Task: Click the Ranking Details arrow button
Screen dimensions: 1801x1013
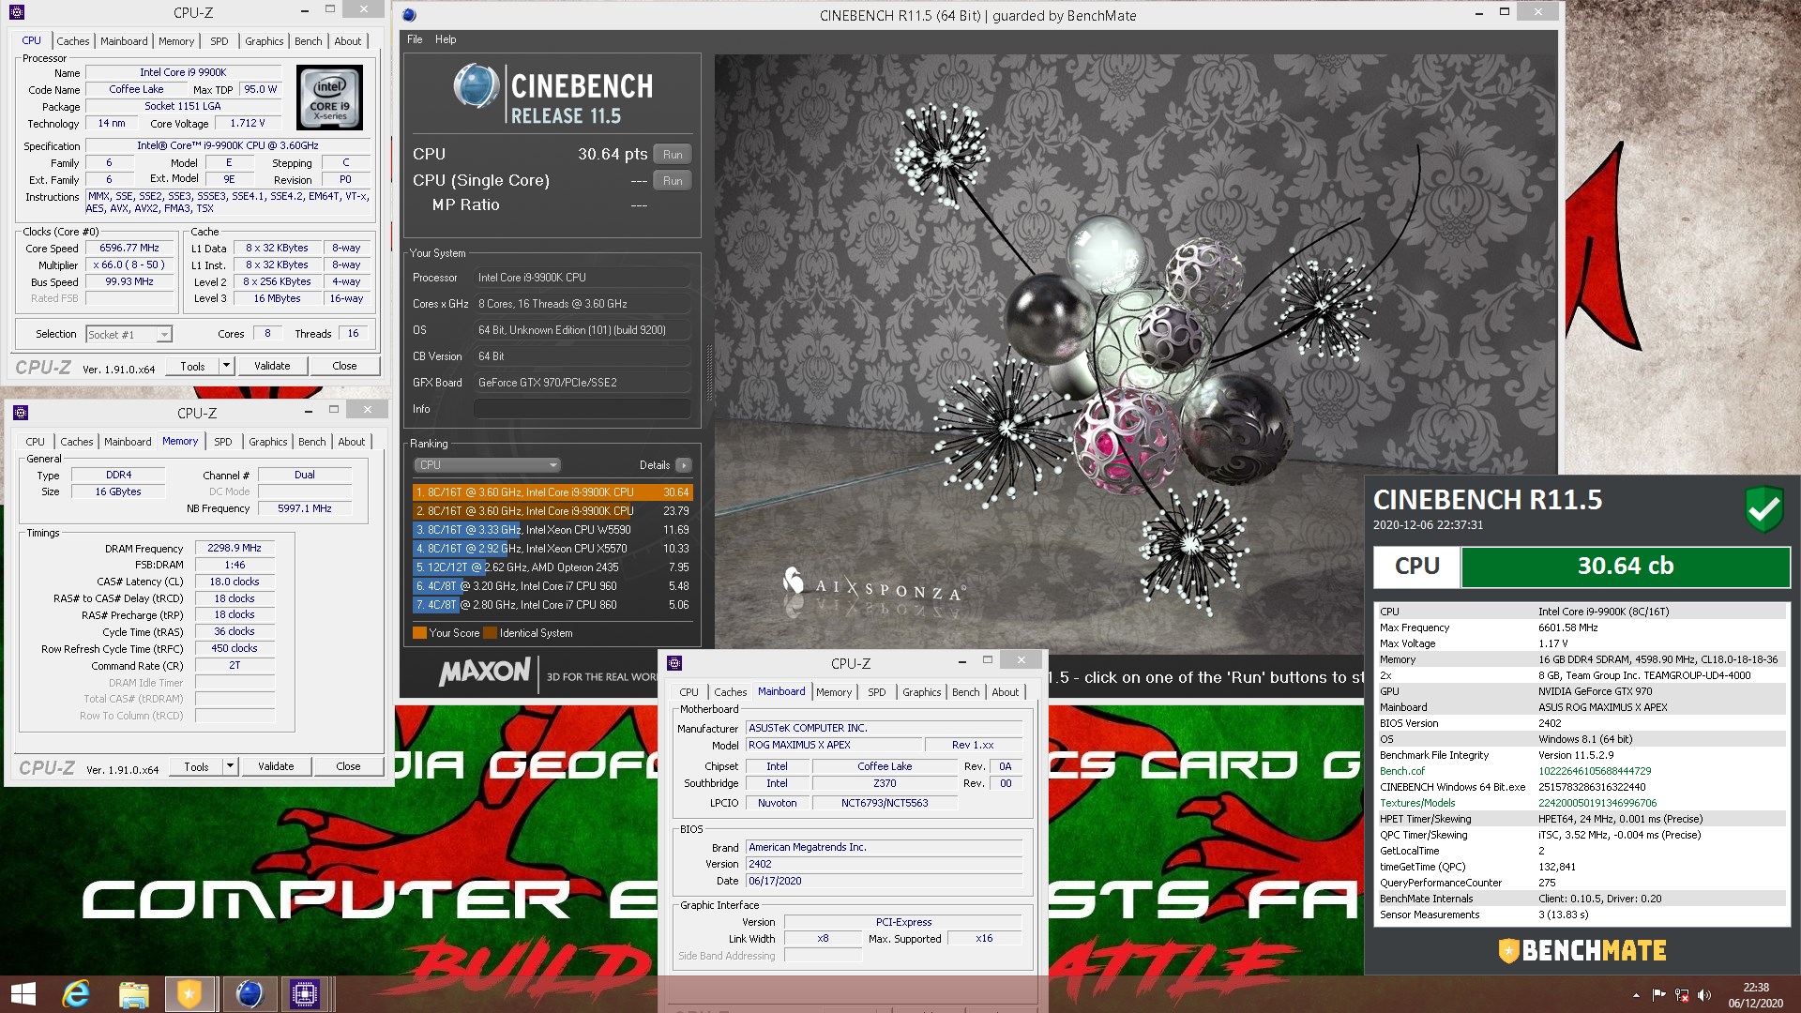Action: pos(684,465)
